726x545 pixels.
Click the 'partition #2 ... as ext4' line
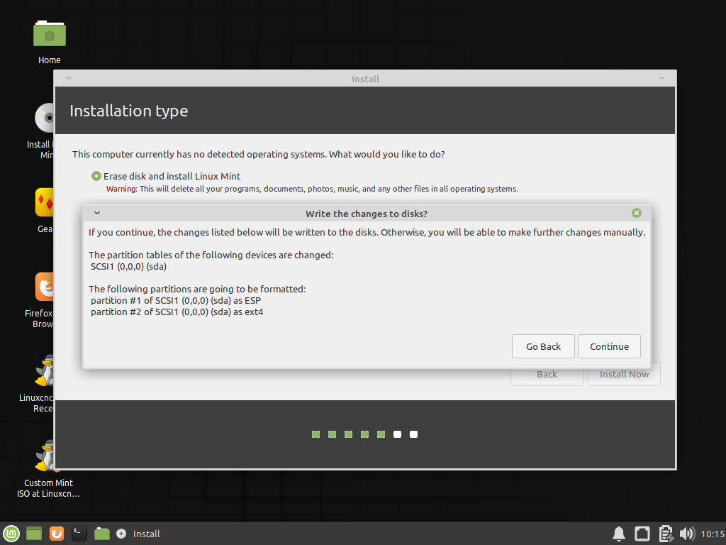[177, 312]
